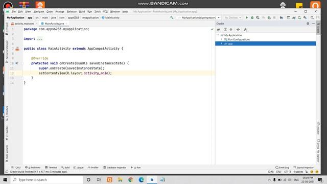Click the MyApplication breadcrumb

coord(15,18)
